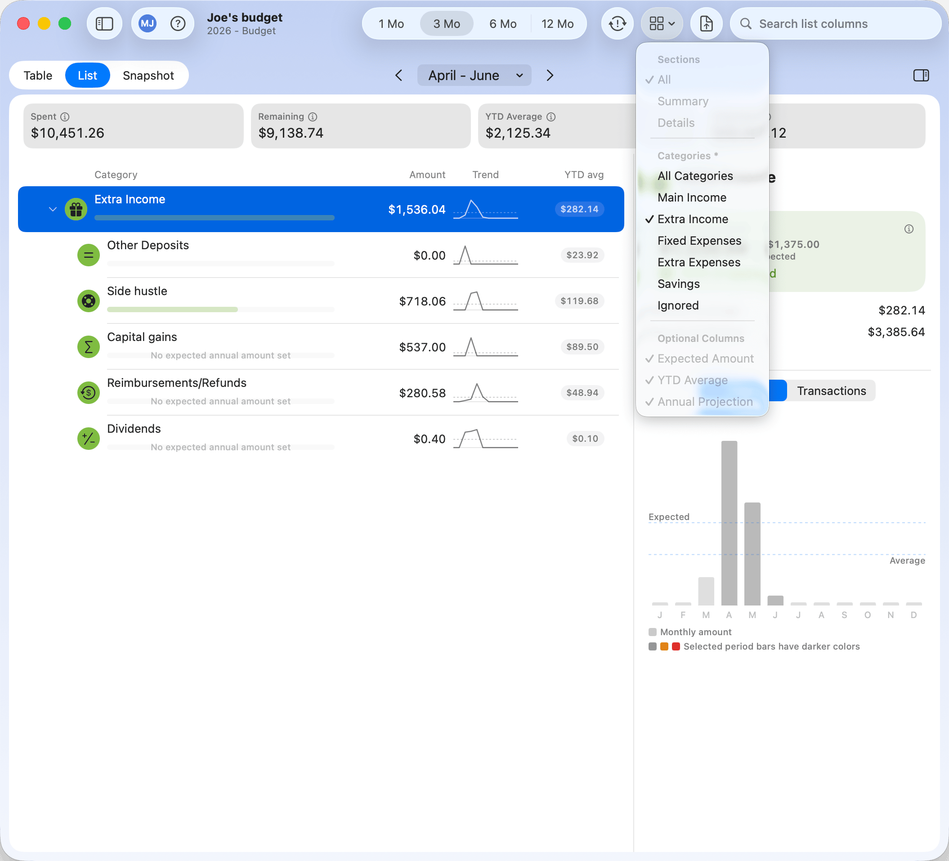
Task: Click the Side hustle category icon
Action: (x=89, y=301)
